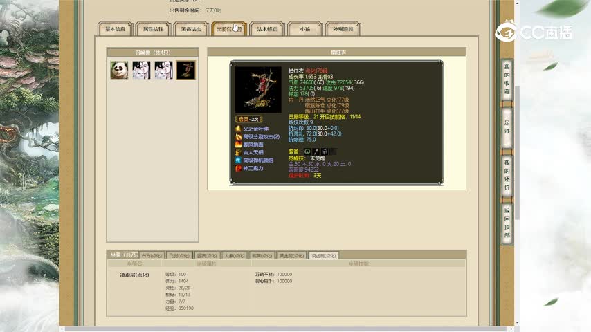591x332 pixels.
Task: Switch to the 飞鸵(点化) mount tab
Action: pos(179,255)
